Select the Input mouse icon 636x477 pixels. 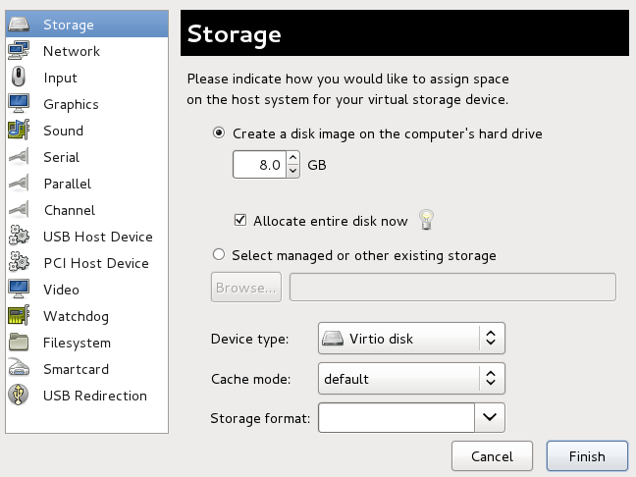click(x=19, y=78)
